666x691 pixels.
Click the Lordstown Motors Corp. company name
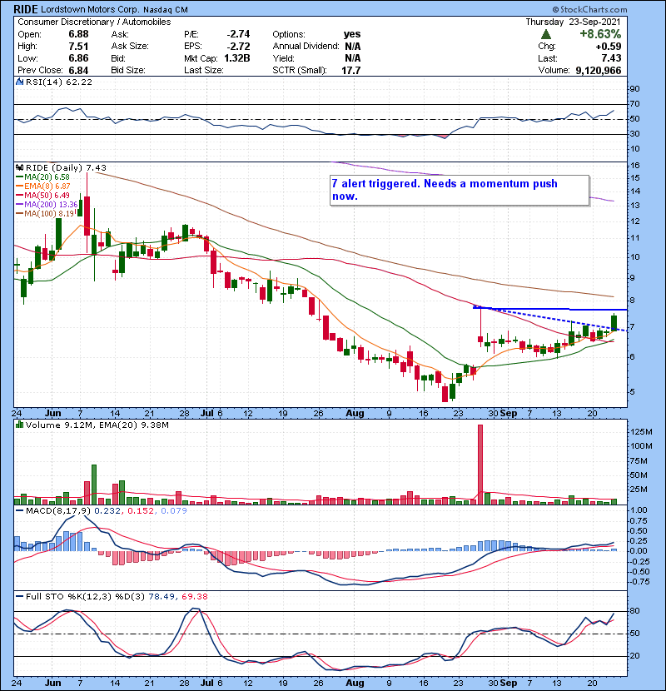click(90, 10)
